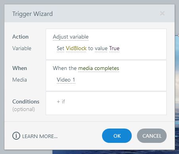The image size is (179, 154).
Task: Choose a different variable than VidBlock
Action: (x=76, y=48)
